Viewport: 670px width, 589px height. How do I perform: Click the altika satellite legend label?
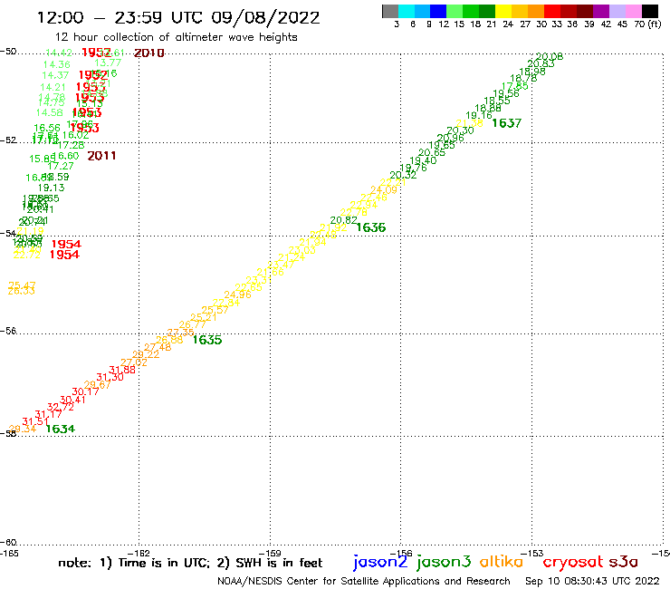502,562
